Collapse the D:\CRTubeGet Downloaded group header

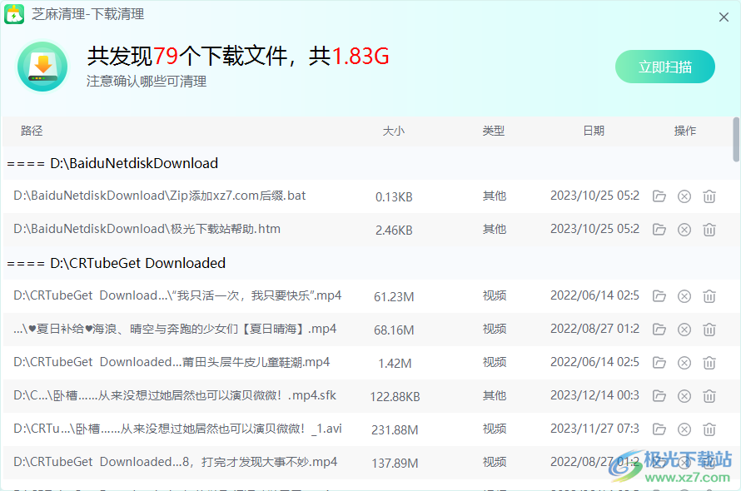point(117,263)
